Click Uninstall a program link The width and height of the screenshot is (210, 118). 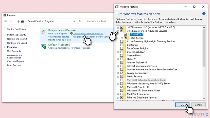pyautogui.click(x=58, y=34)
